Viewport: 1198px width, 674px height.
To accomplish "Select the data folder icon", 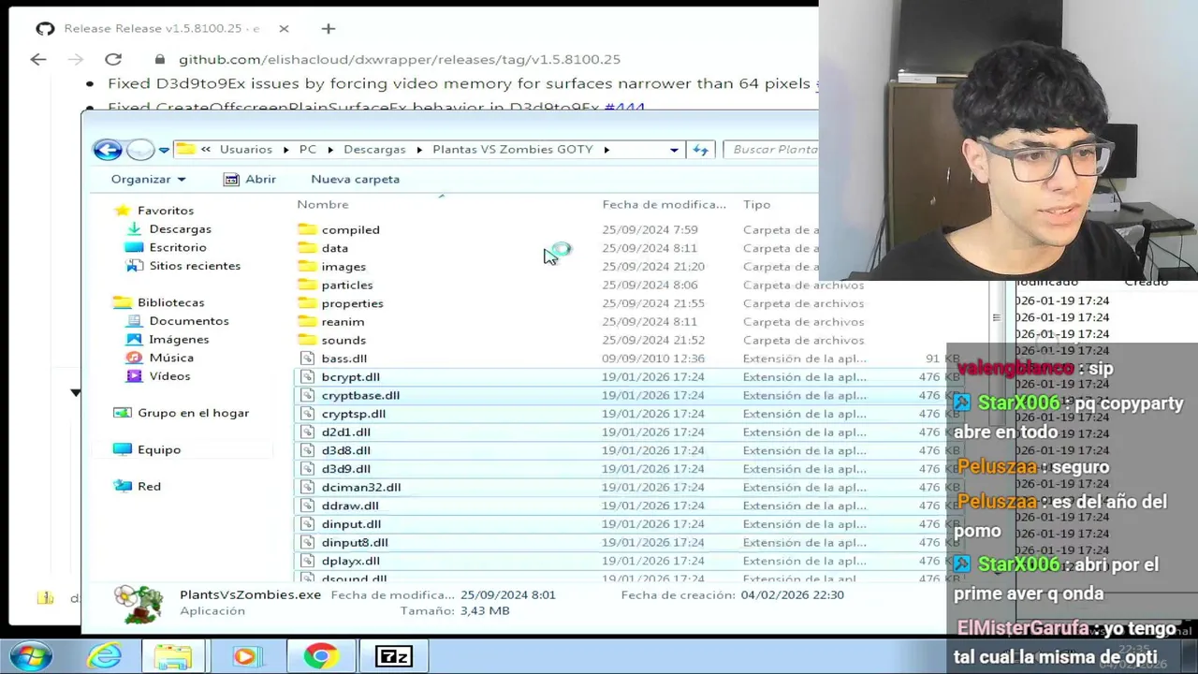I will point(308,248).
